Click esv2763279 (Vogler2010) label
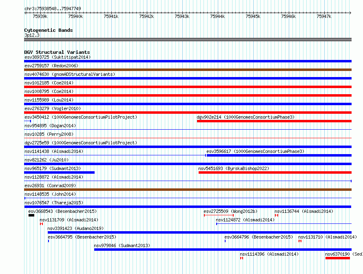 [53, 108]
